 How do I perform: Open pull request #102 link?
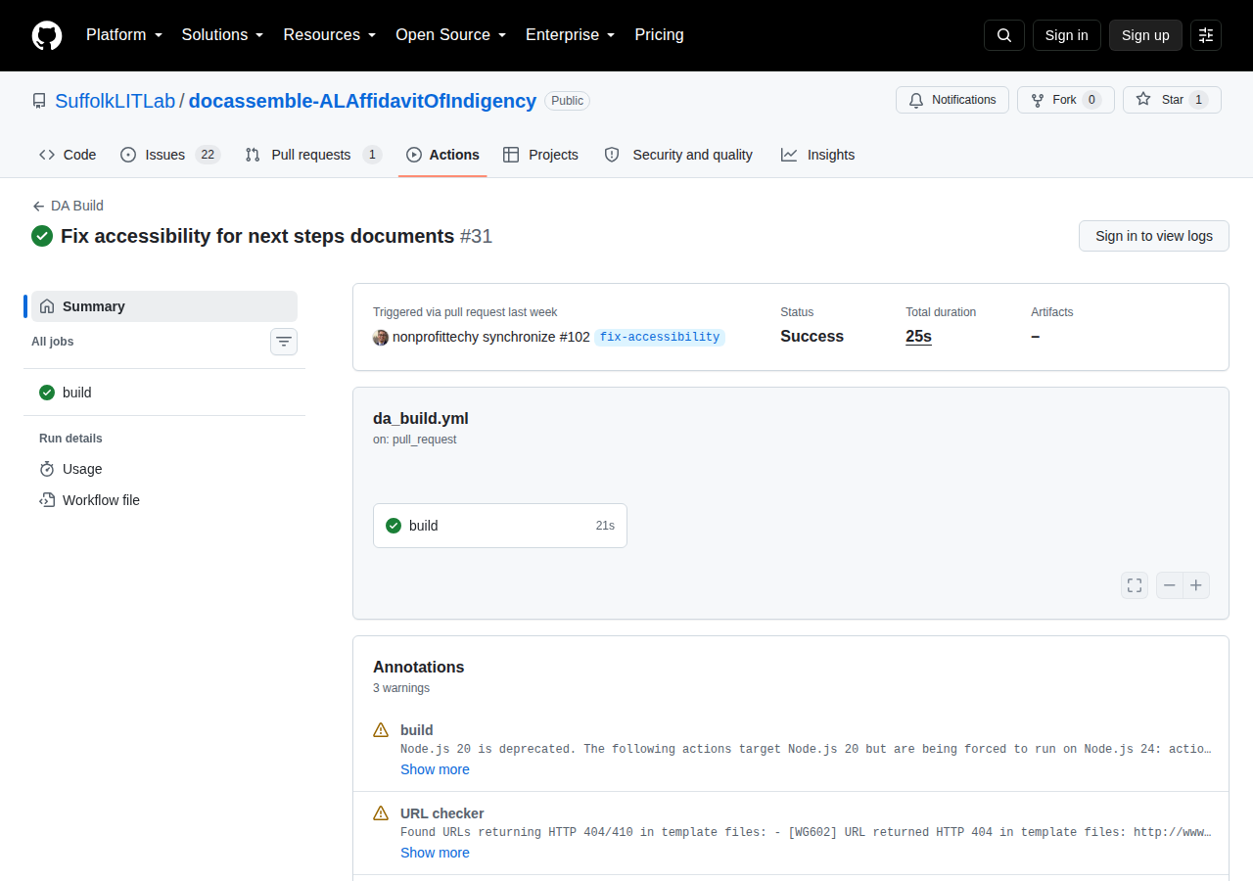coord(575,337)
